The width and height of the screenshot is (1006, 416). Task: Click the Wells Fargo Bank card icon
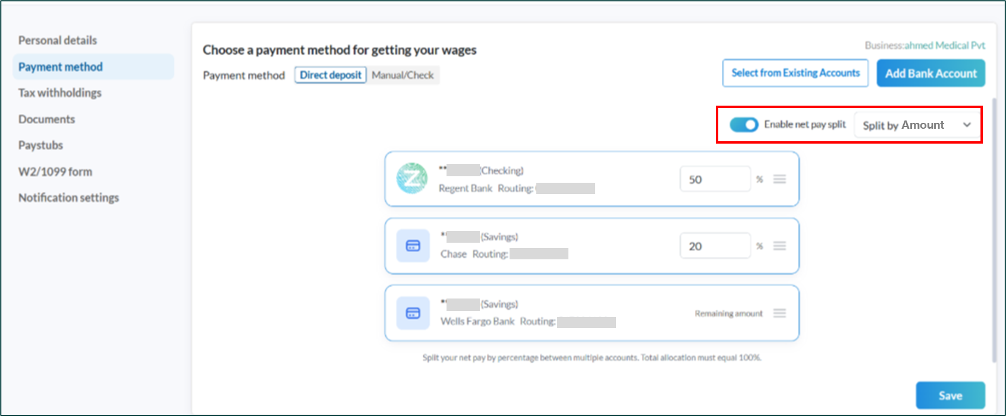click(x=413, y=313)
